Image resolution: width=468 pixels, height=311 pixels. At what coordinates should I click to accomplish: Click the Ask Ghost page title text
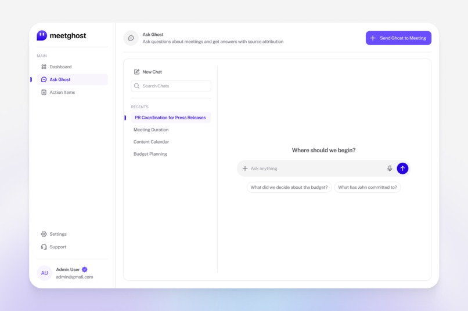(153, 35)
